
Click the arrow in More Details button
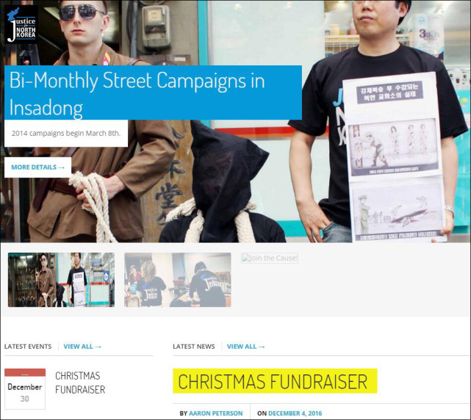pyautogui.click(x=61, y=167)
